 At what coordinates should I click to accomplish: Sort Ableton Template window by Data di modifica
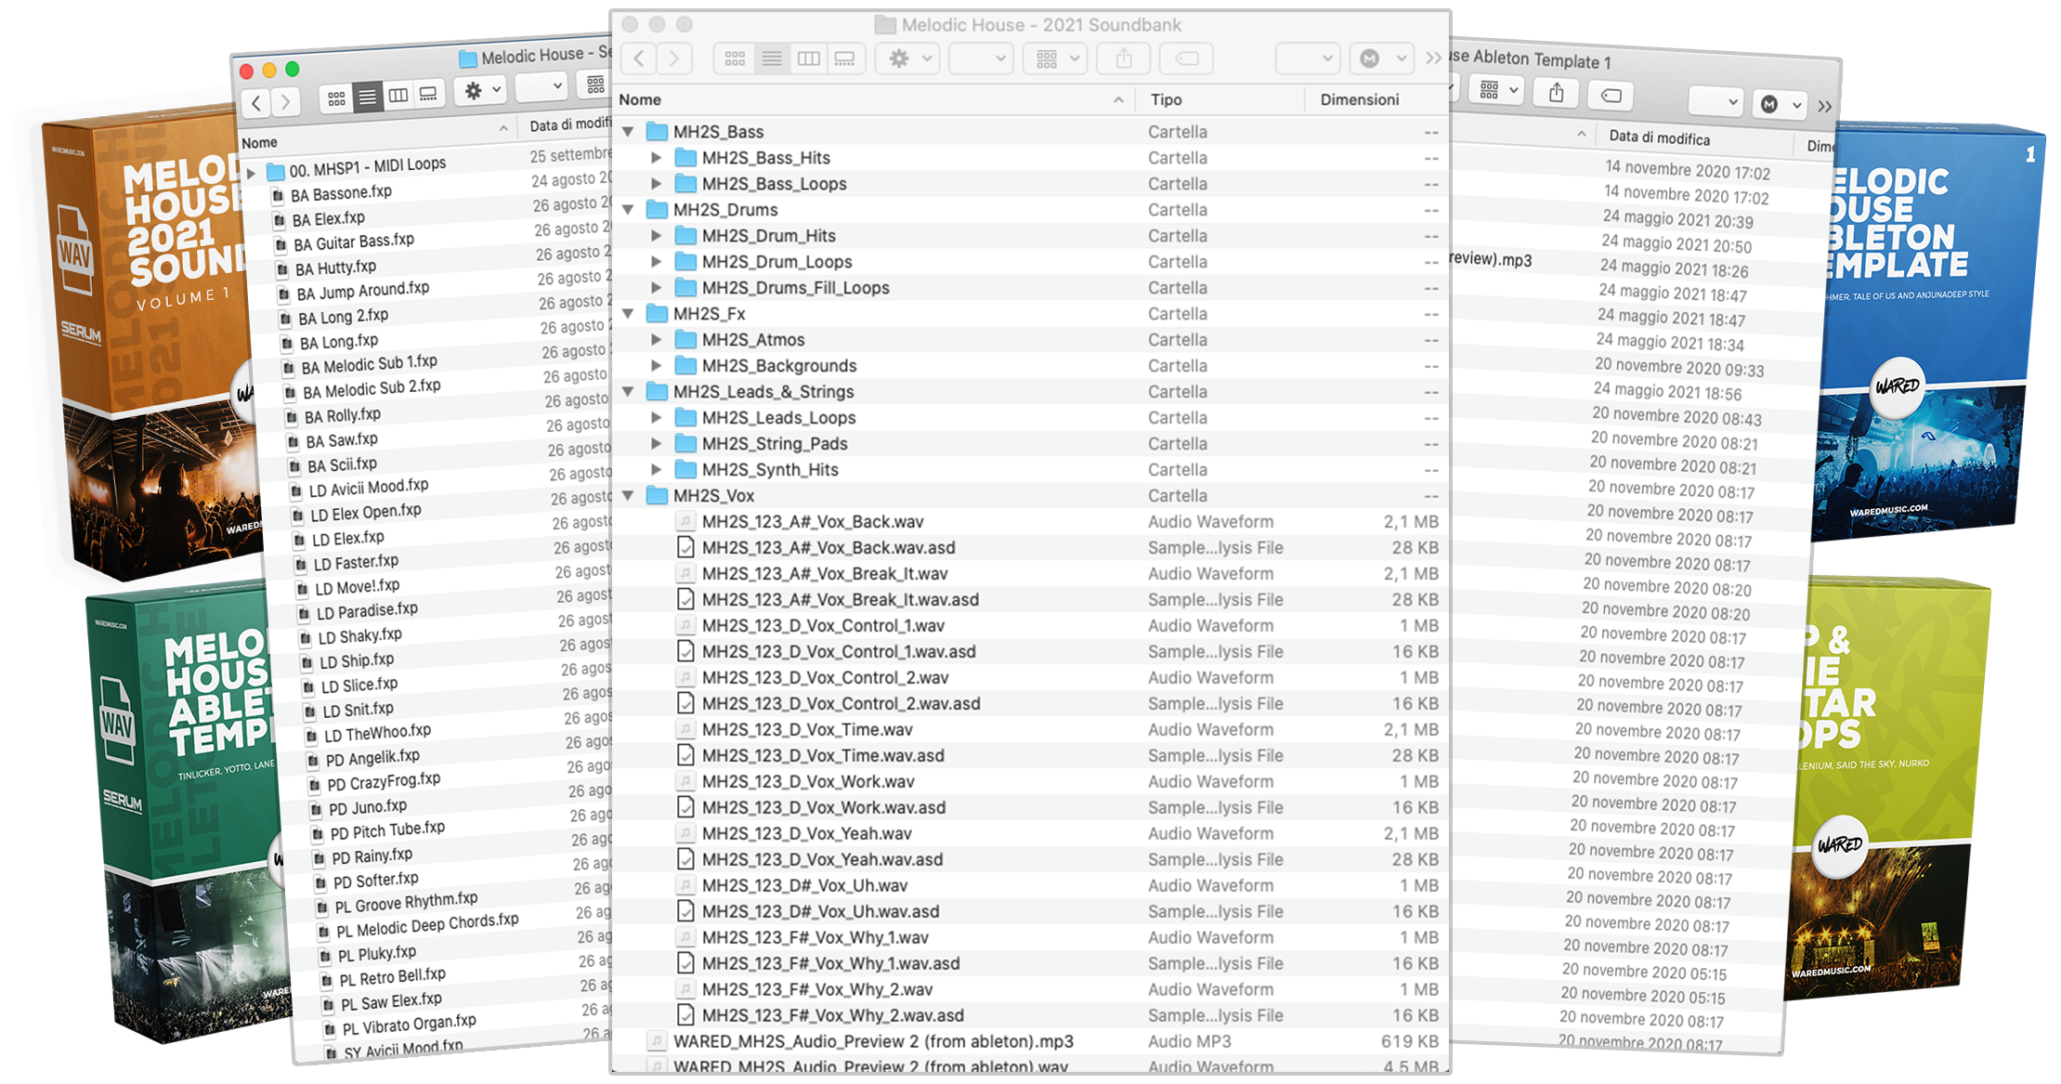pyautogui.click(x=1659, y=137)
